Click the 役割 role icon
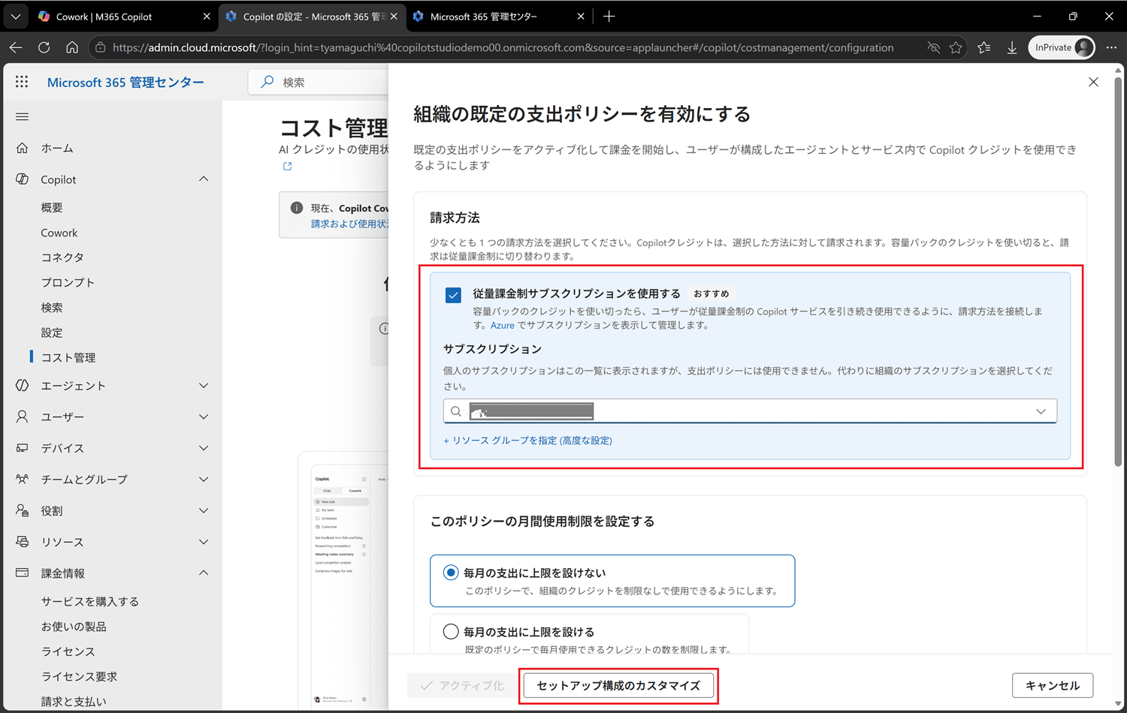 pyautogui.click(x=23, y=510)
